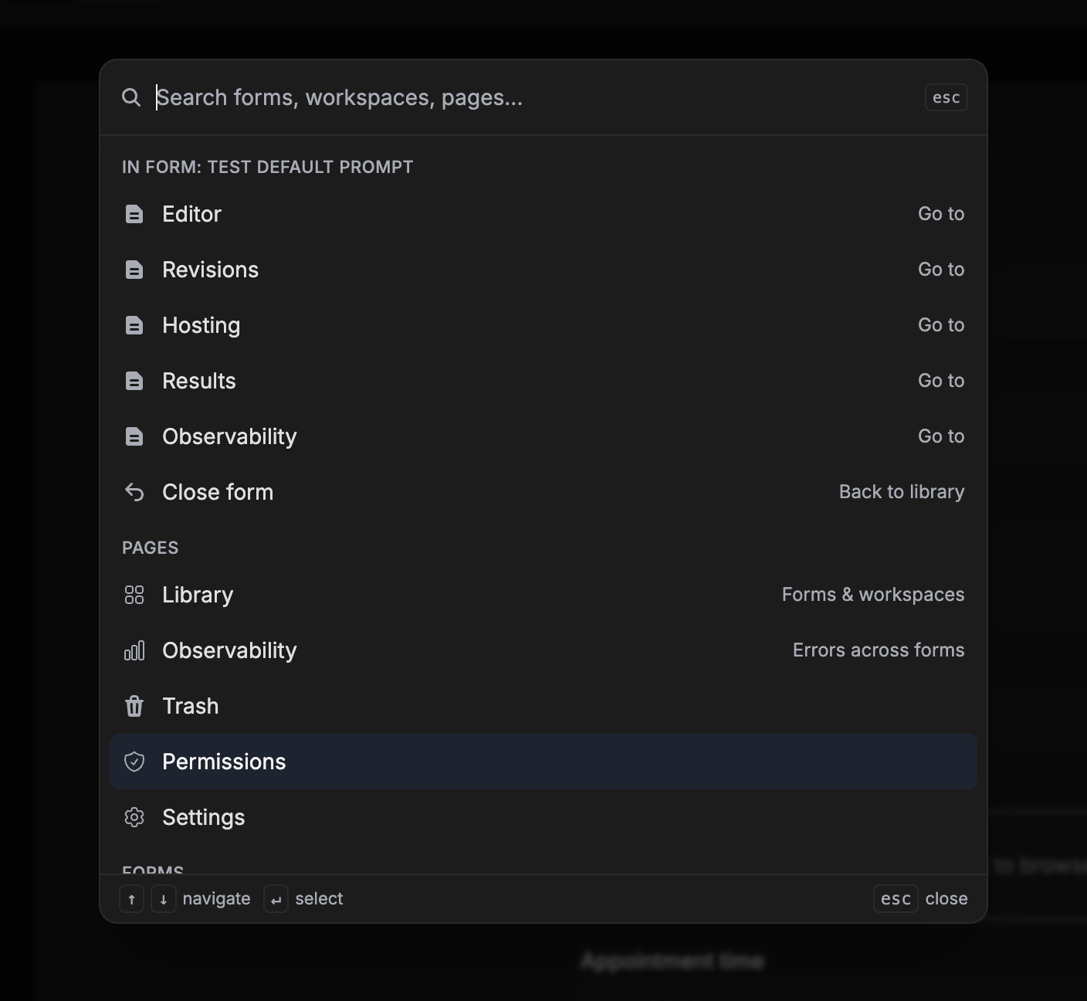Click the esc close key in footer
This screenshot has width=1087, height=1001.
[x=896, y=899]
